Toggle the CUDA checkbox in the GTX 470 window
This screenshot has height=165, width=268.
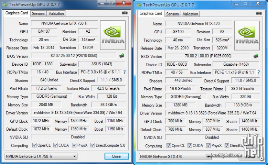(190, 146)
